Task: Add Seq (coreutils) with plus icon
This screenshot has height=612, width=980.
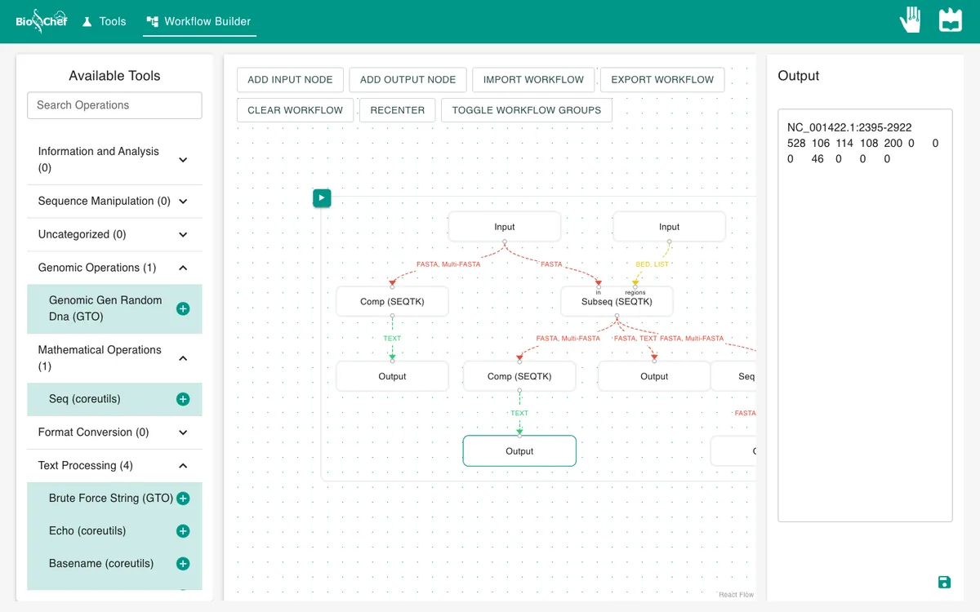Action: 183,399
